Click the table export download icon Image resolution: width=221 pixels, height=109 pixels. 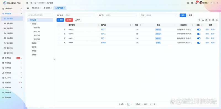(x=203, y=20)
